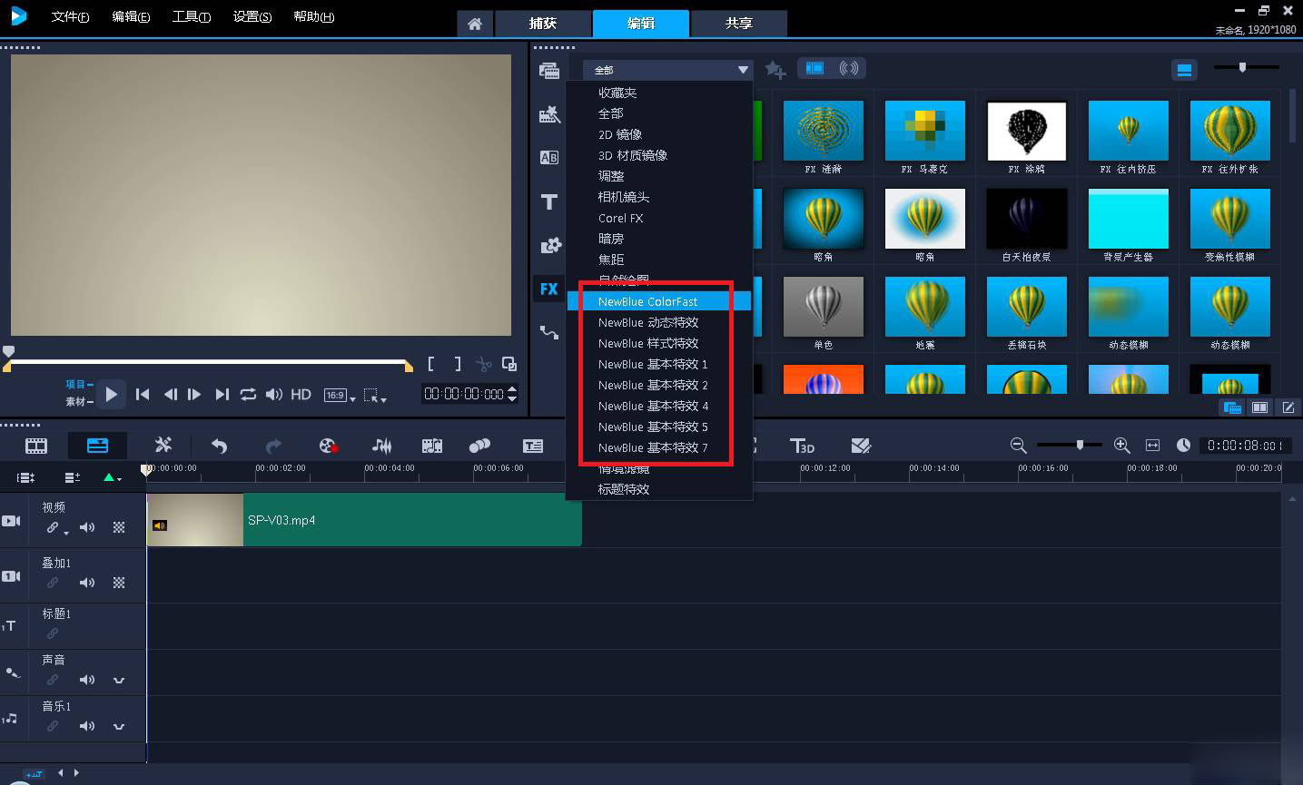Select the SP-V03.mp4 clip on timeline
Screen dimensions: 1303x785
[364, 520]
